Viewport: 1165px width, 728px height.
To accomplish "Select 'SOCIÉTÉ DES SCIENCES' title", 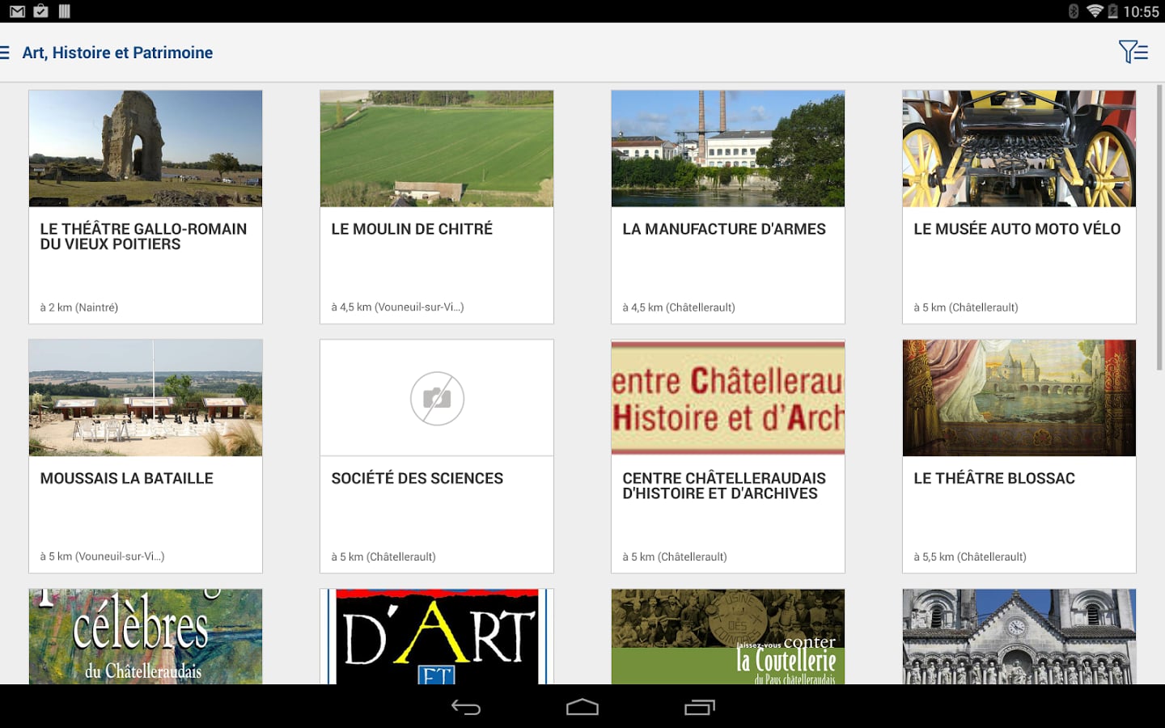I will [x=417, y=478].
